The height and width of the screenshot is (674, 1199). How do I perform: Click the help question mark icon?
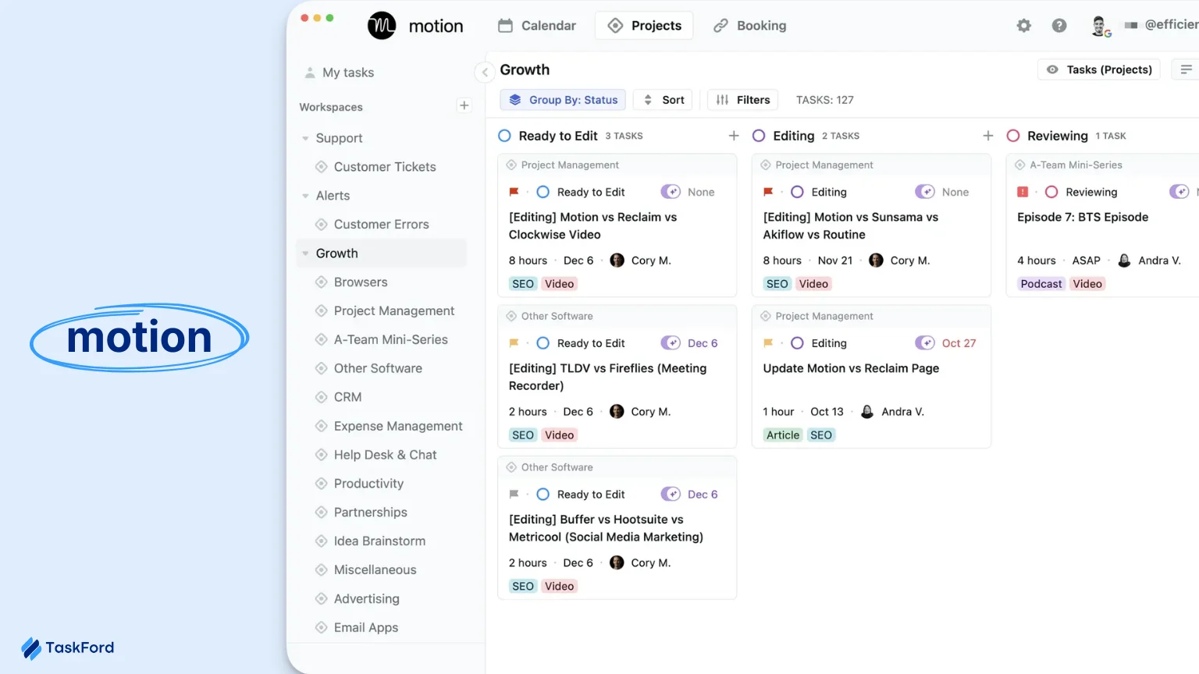pyautogui.click(x=1058, y=26)
